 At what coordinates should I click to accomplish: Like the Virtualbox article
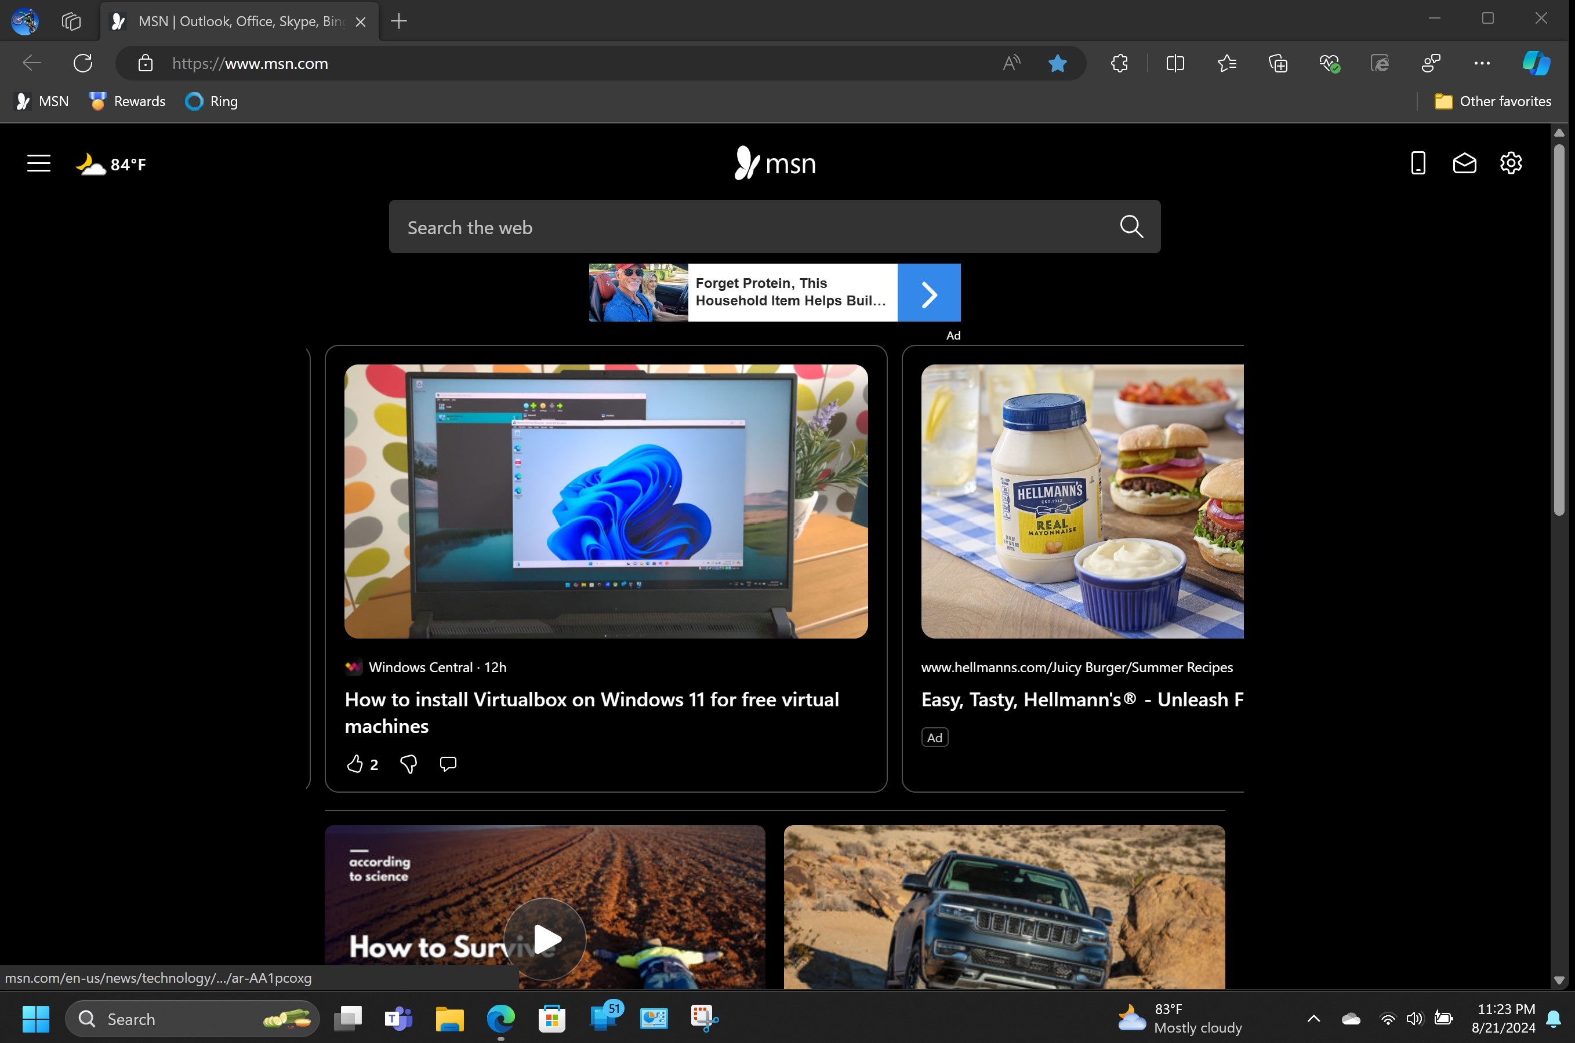(x=356, y=764)
